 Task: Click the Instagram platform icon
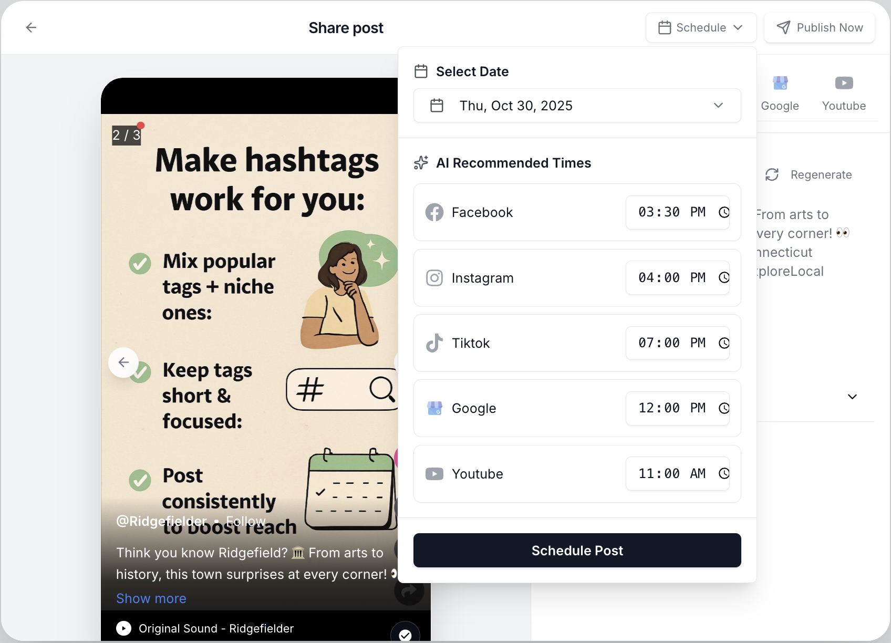click(x=434, y=278)
